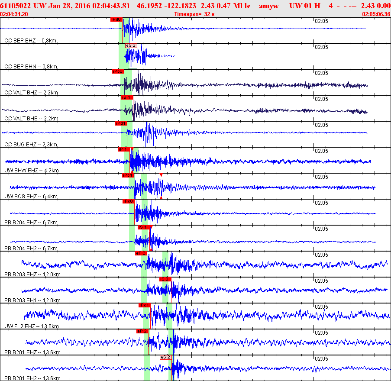This screenshot has width=391, height=381.
Task: Select the eS 2 pick on B201 EH2
Action: click(166, 357)
